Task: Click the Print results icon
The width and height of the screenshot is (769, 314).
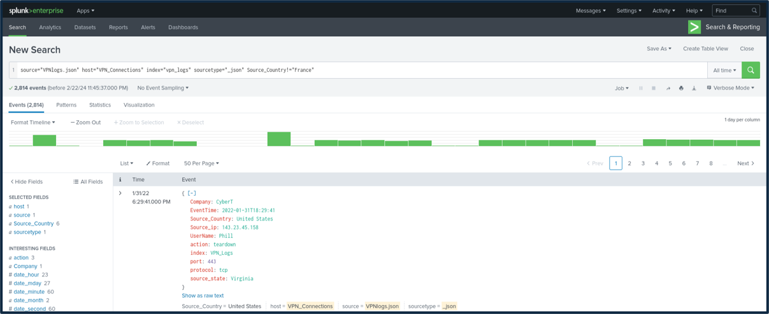Action: 681,88
